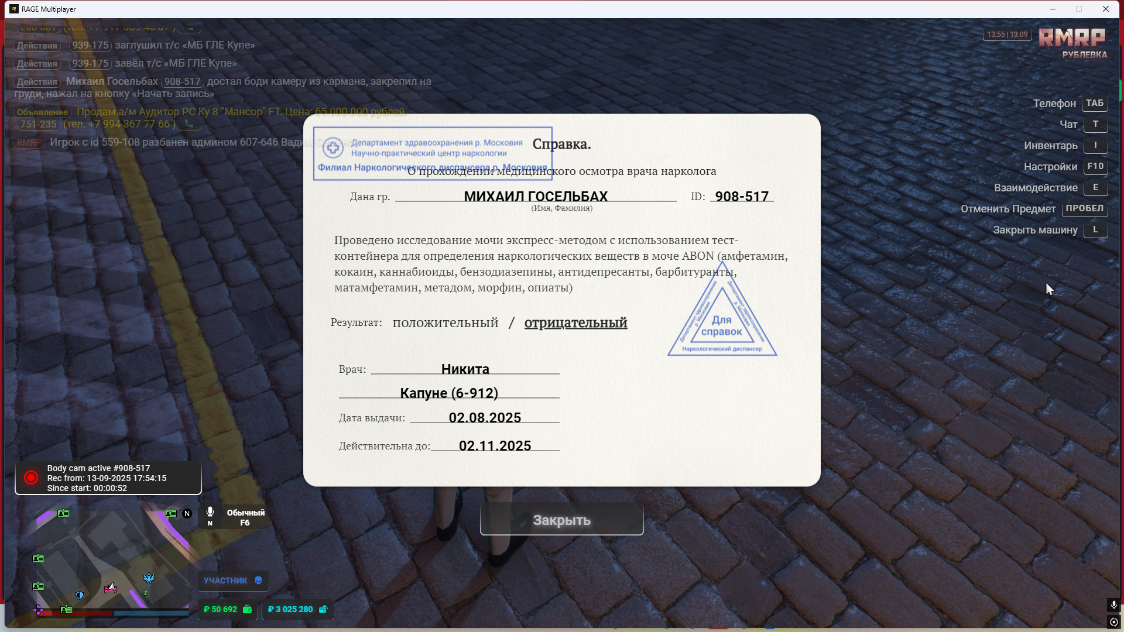Screen dimensions: 1124x632
Task: Click the RMRP tag in the chat log
Action: [x=29, y=142]
